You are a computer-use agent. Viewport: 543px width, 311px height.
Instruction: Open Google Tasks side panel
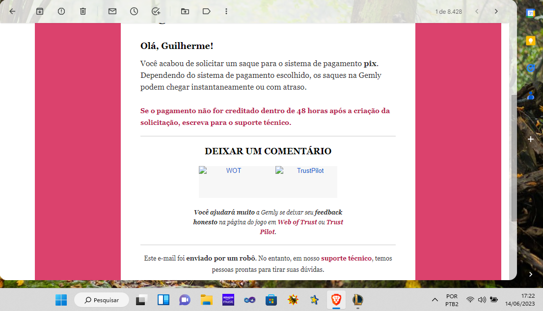530,68
